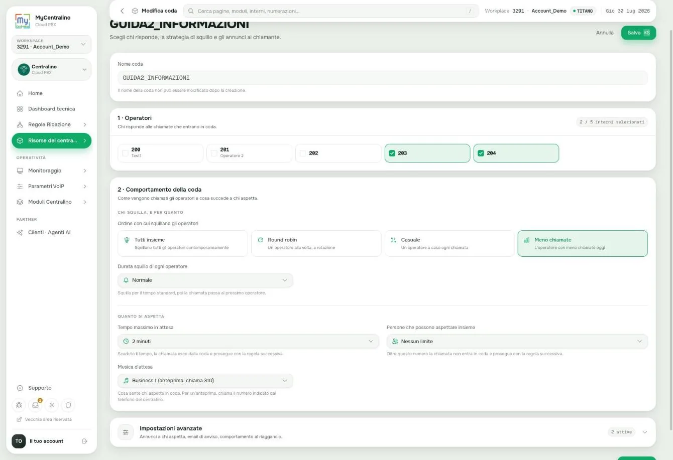Expand Regole Ricezione submenu
This screenshot has height=460, width=673.
pos(85,124)
